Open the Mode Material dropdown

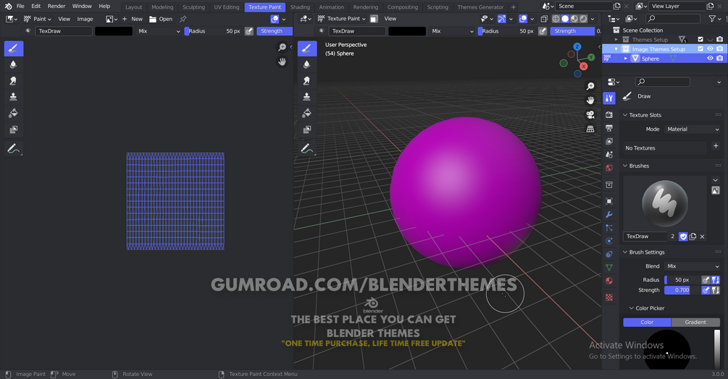[693, 129]
